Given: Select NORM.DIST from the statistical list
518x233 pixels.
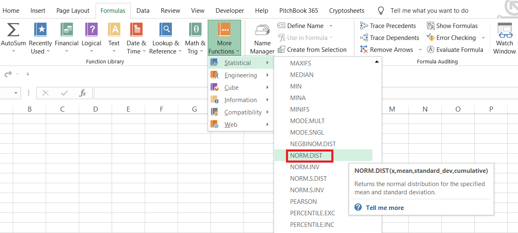Looking at the screenshot, I should tap(306, 156).
